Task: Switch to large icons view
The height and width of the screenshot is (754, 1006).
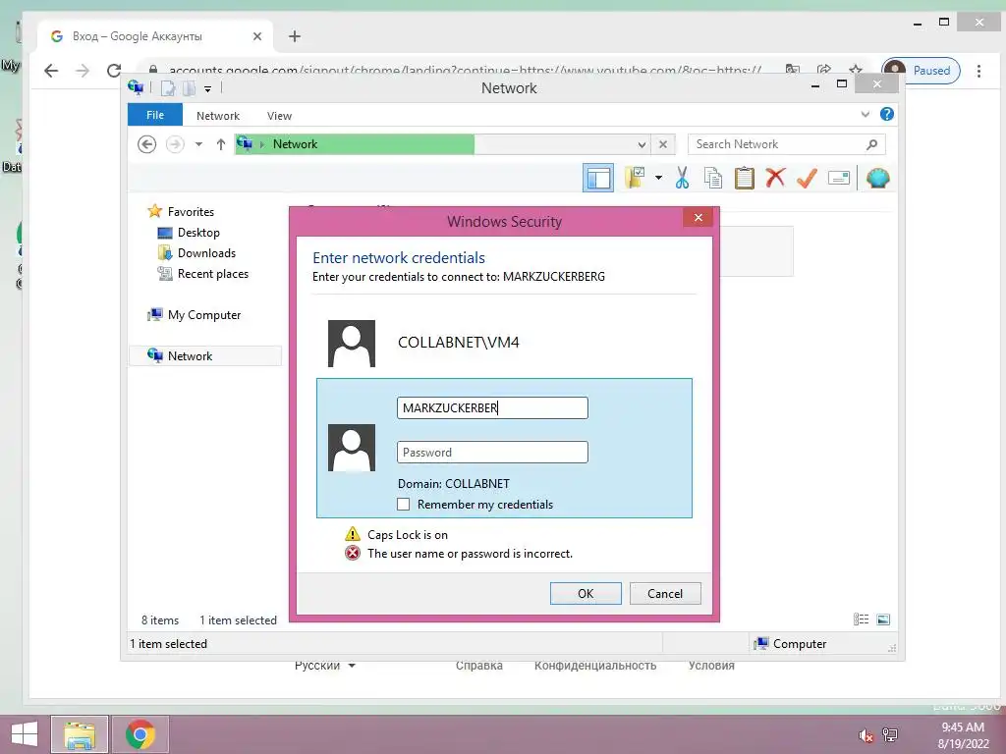Action: [883, 619]
